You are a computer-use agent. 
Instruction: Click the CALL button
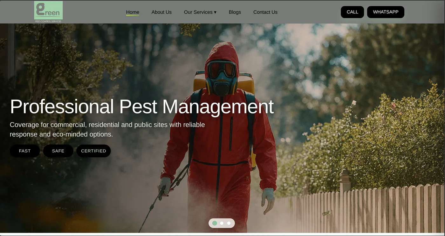353,12
